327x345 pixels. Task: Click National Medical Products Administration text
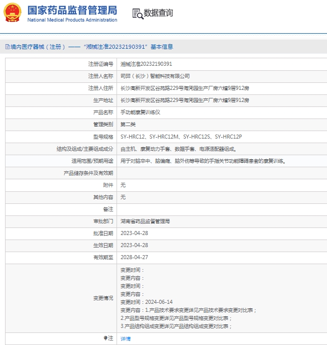(72, 20)
